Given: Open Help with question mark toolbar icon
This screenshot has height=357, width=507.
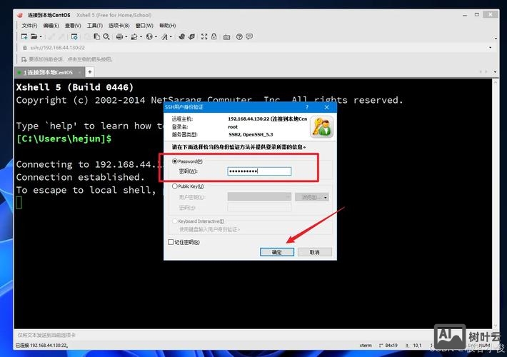Looking at the screenshot, I should [x=239, y=36].
